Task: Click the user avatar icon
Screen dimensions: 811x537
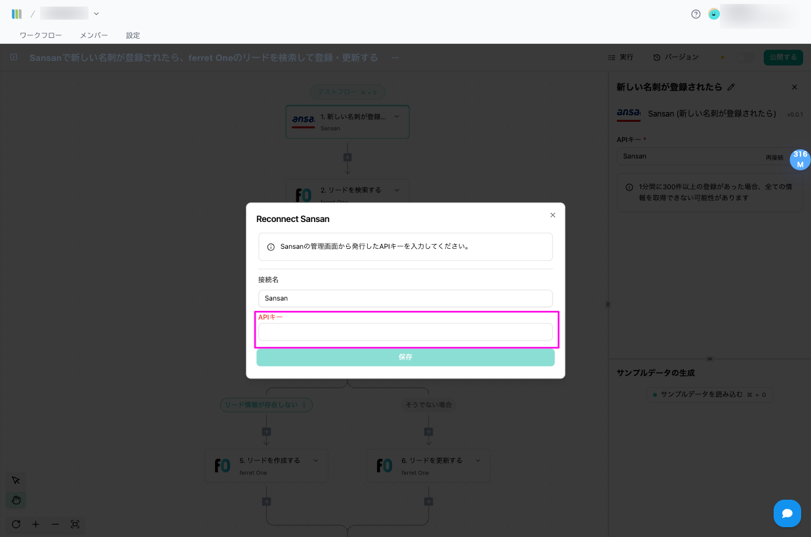Action: pyautogui.click(x=714, y=14)
